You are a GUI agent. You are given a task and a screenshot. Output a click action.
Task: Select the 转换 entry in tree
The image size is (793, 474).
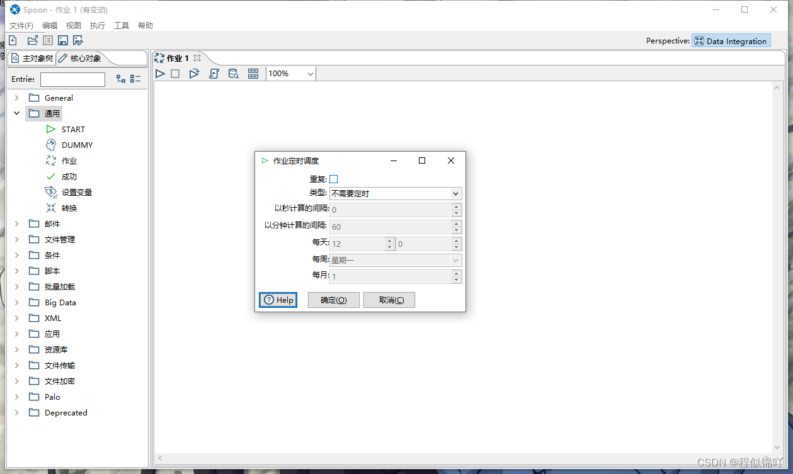tap(69, 208)
